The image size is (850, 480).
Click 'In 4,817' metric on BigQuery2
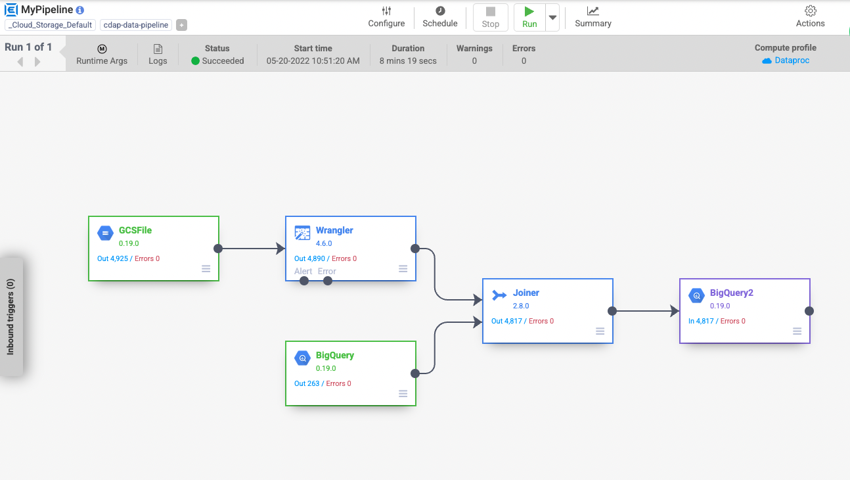(x=701, y=321)
